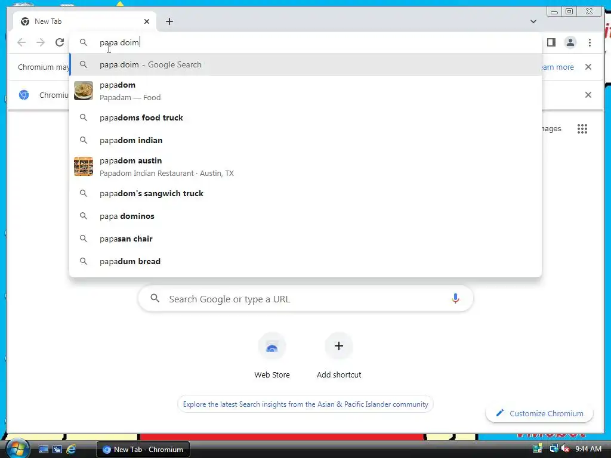Reload the page with the refresh icon

coord(60,42)
